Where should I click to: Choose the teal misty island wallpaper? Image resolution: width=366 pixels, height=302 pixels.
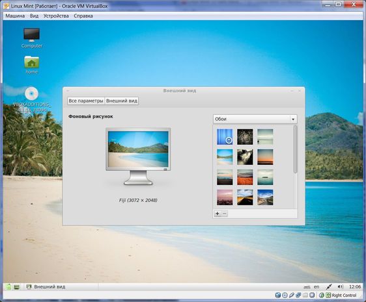point(265,177)
